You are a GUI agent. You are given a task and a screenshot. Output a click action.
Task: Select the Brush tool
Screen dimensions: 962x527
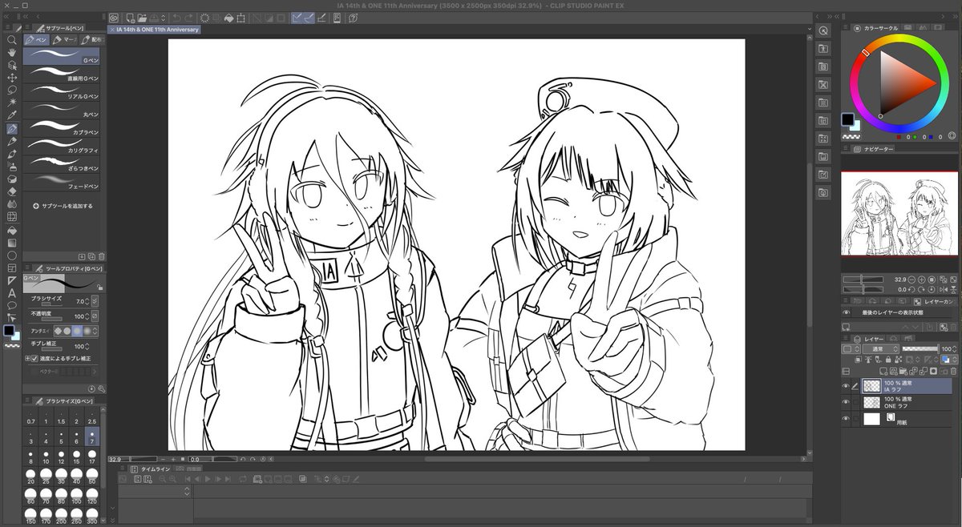tap(12, 154)
